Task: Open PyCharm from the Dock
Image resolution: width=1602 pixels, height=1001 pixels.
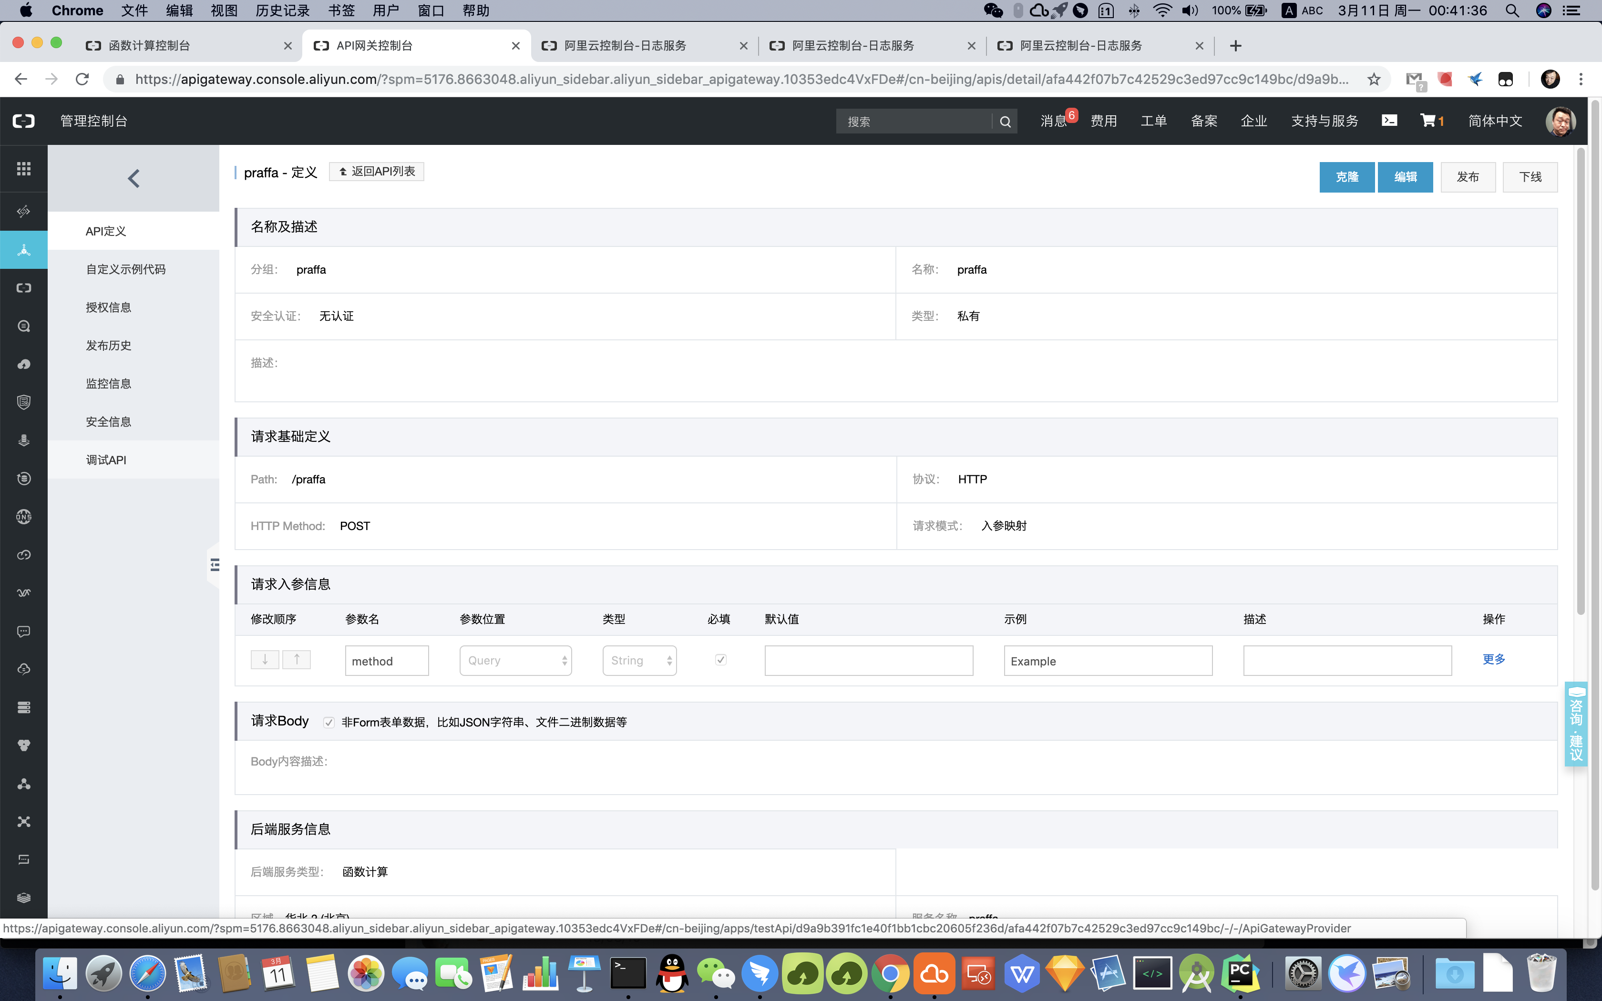Action: coord(1240,973)
